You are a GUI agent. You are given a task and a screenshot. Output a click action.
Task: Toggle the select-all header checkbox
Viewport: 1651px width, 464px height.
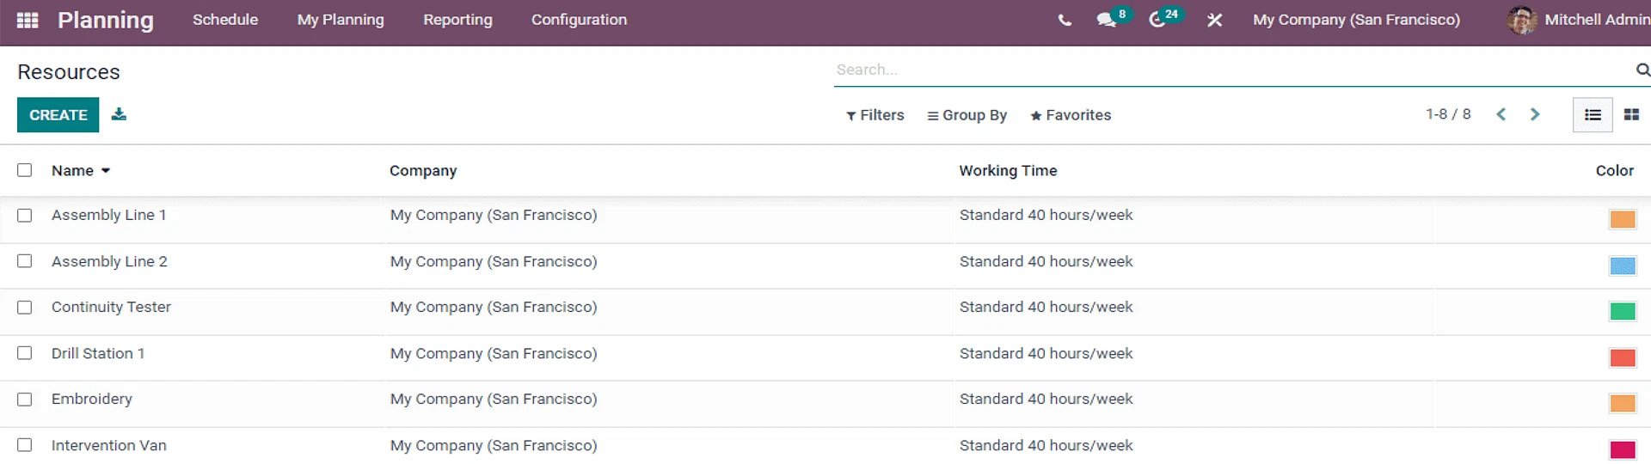pyautogui.click(x=25, y=170)
